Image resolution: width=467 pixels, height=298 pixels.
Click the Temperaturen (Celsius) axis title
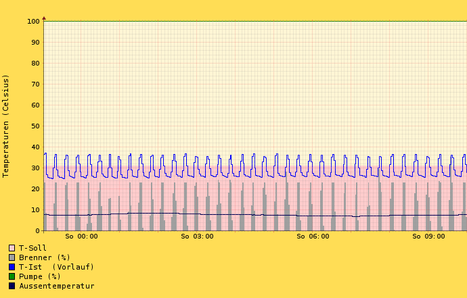click(x=6, y=126)
